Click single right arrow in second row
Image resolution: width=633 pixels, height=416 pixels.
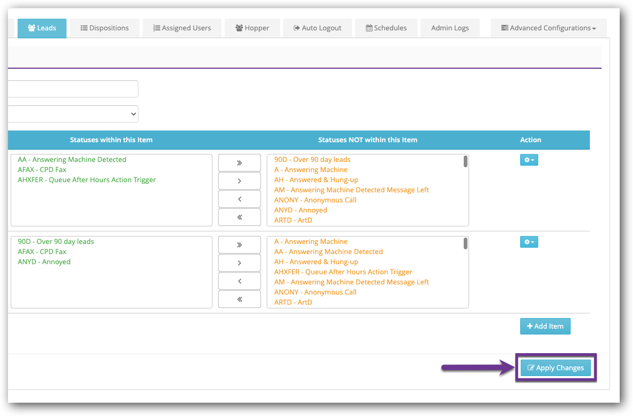click(x=239, y=263)
